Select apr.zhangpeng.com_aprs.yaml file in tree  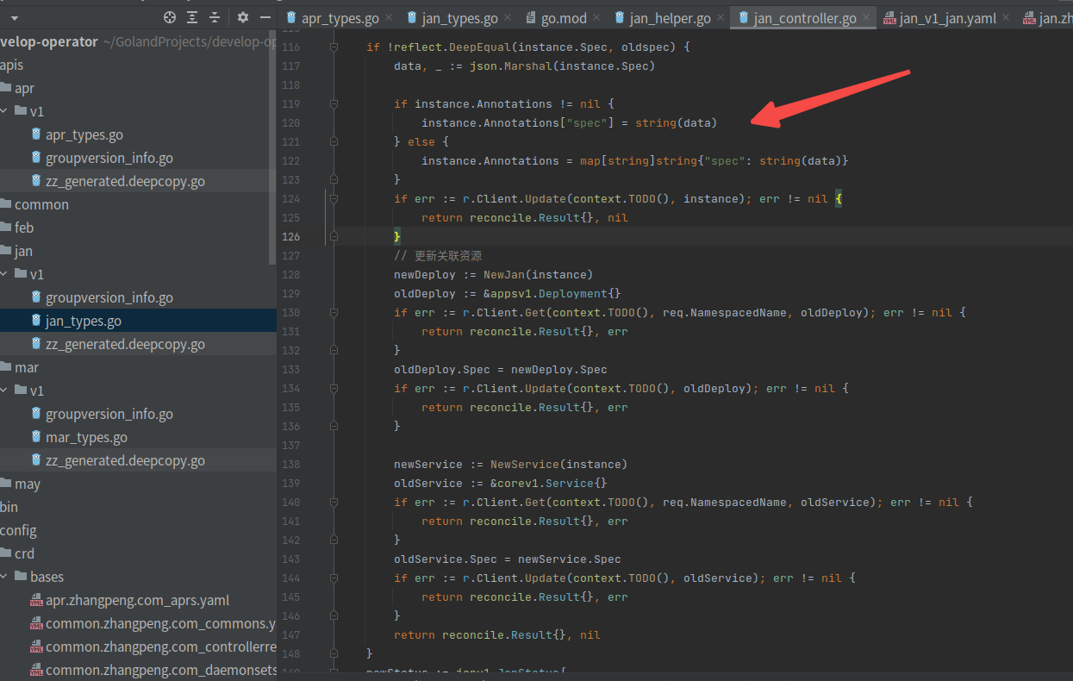pos(137,600)
